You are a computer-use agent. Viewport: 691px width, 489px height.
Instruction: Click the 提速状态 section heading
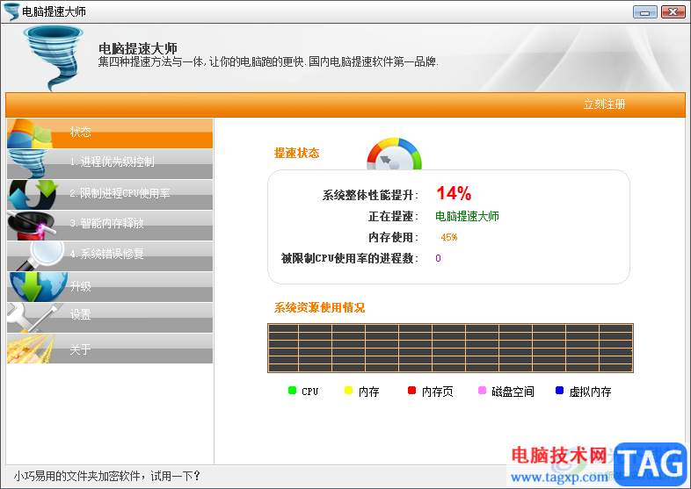(296, 153)
